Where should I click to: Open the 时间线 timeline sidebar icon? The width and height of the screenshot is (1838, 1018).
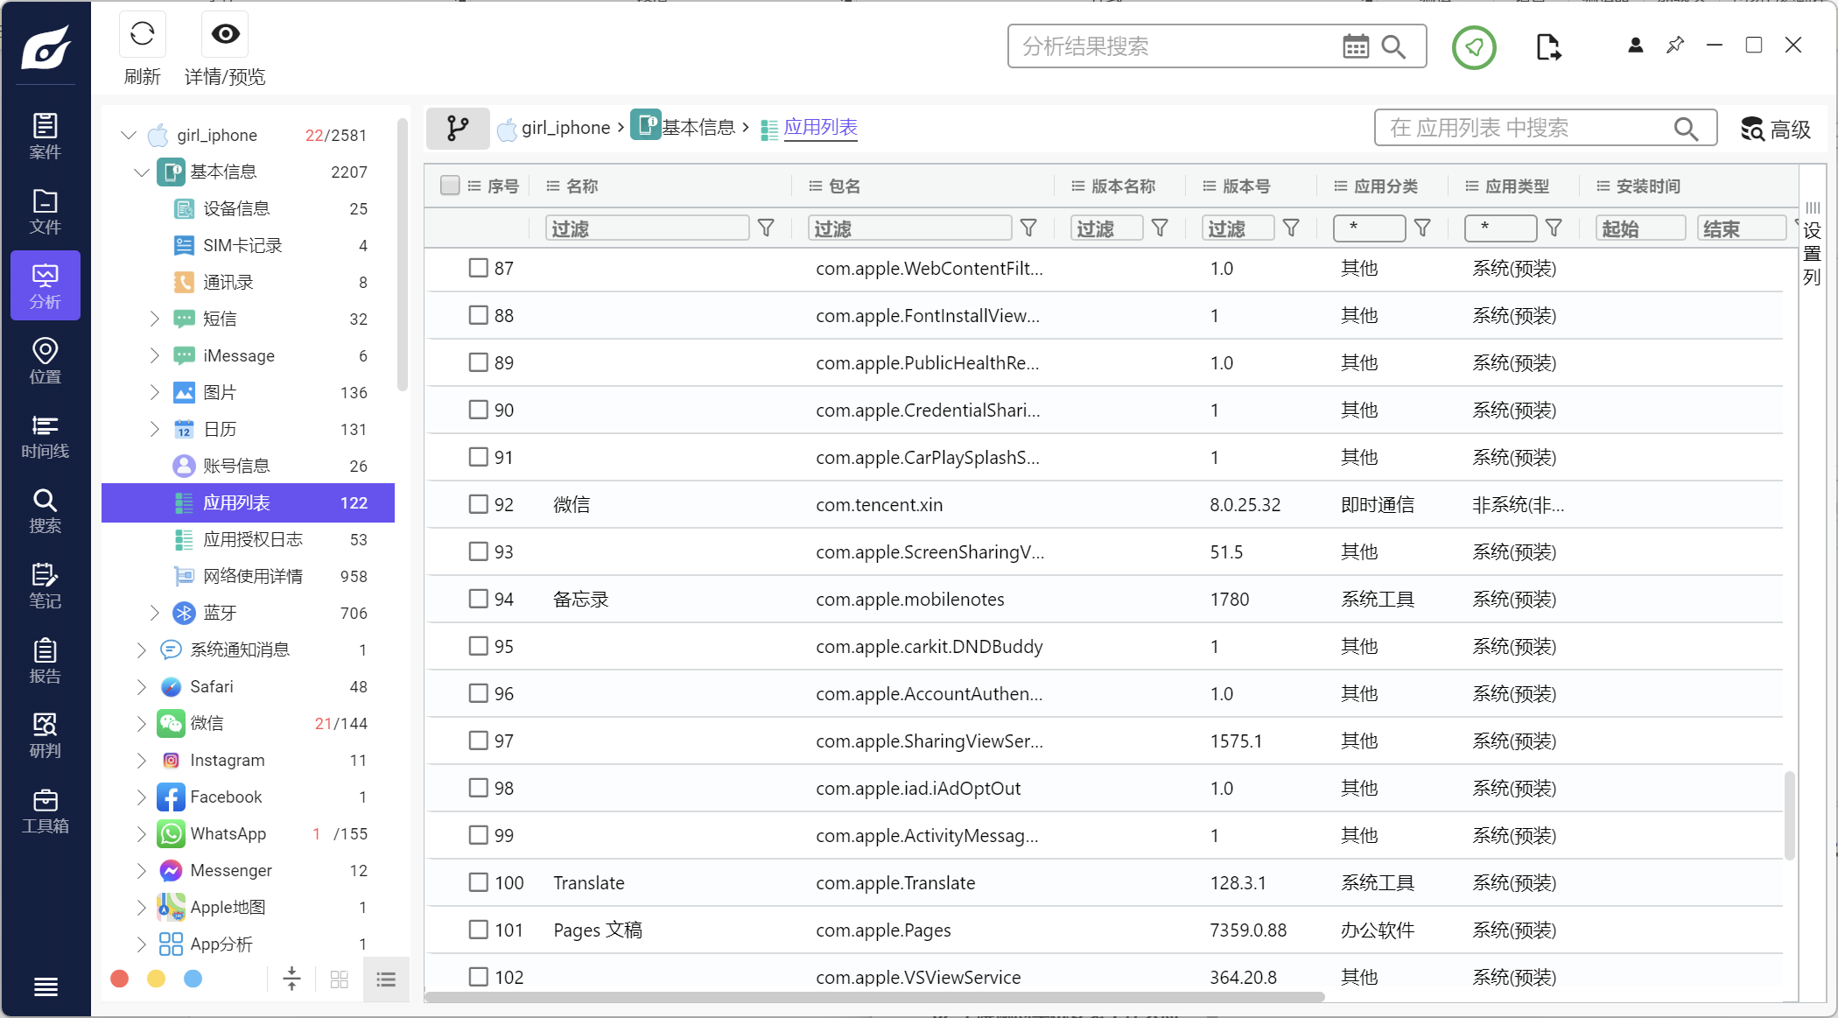tap(45, 436)
